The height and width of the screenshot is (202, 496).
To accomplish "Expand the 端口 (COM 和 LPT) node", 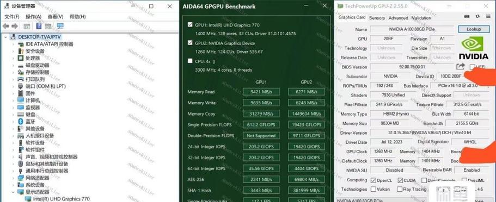I will click(x=13, y=86).
